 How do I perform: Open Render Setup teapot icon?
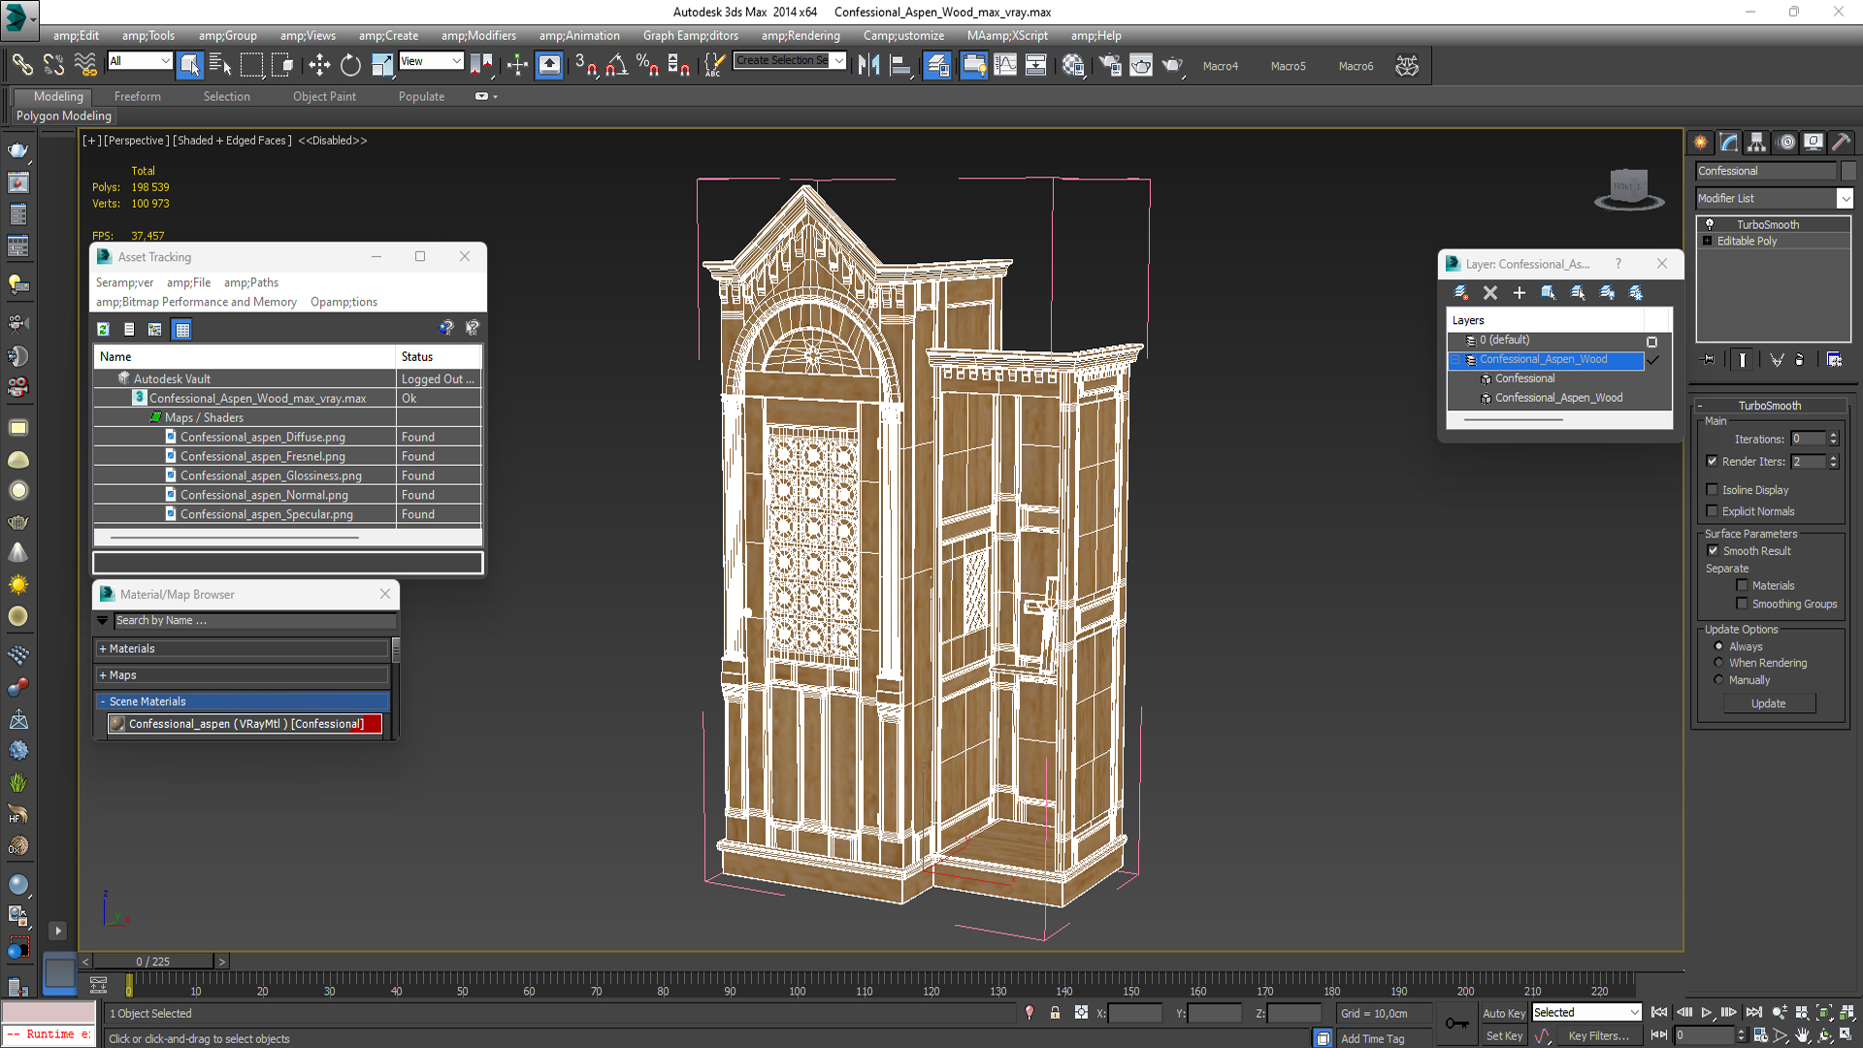(1110, 65)
